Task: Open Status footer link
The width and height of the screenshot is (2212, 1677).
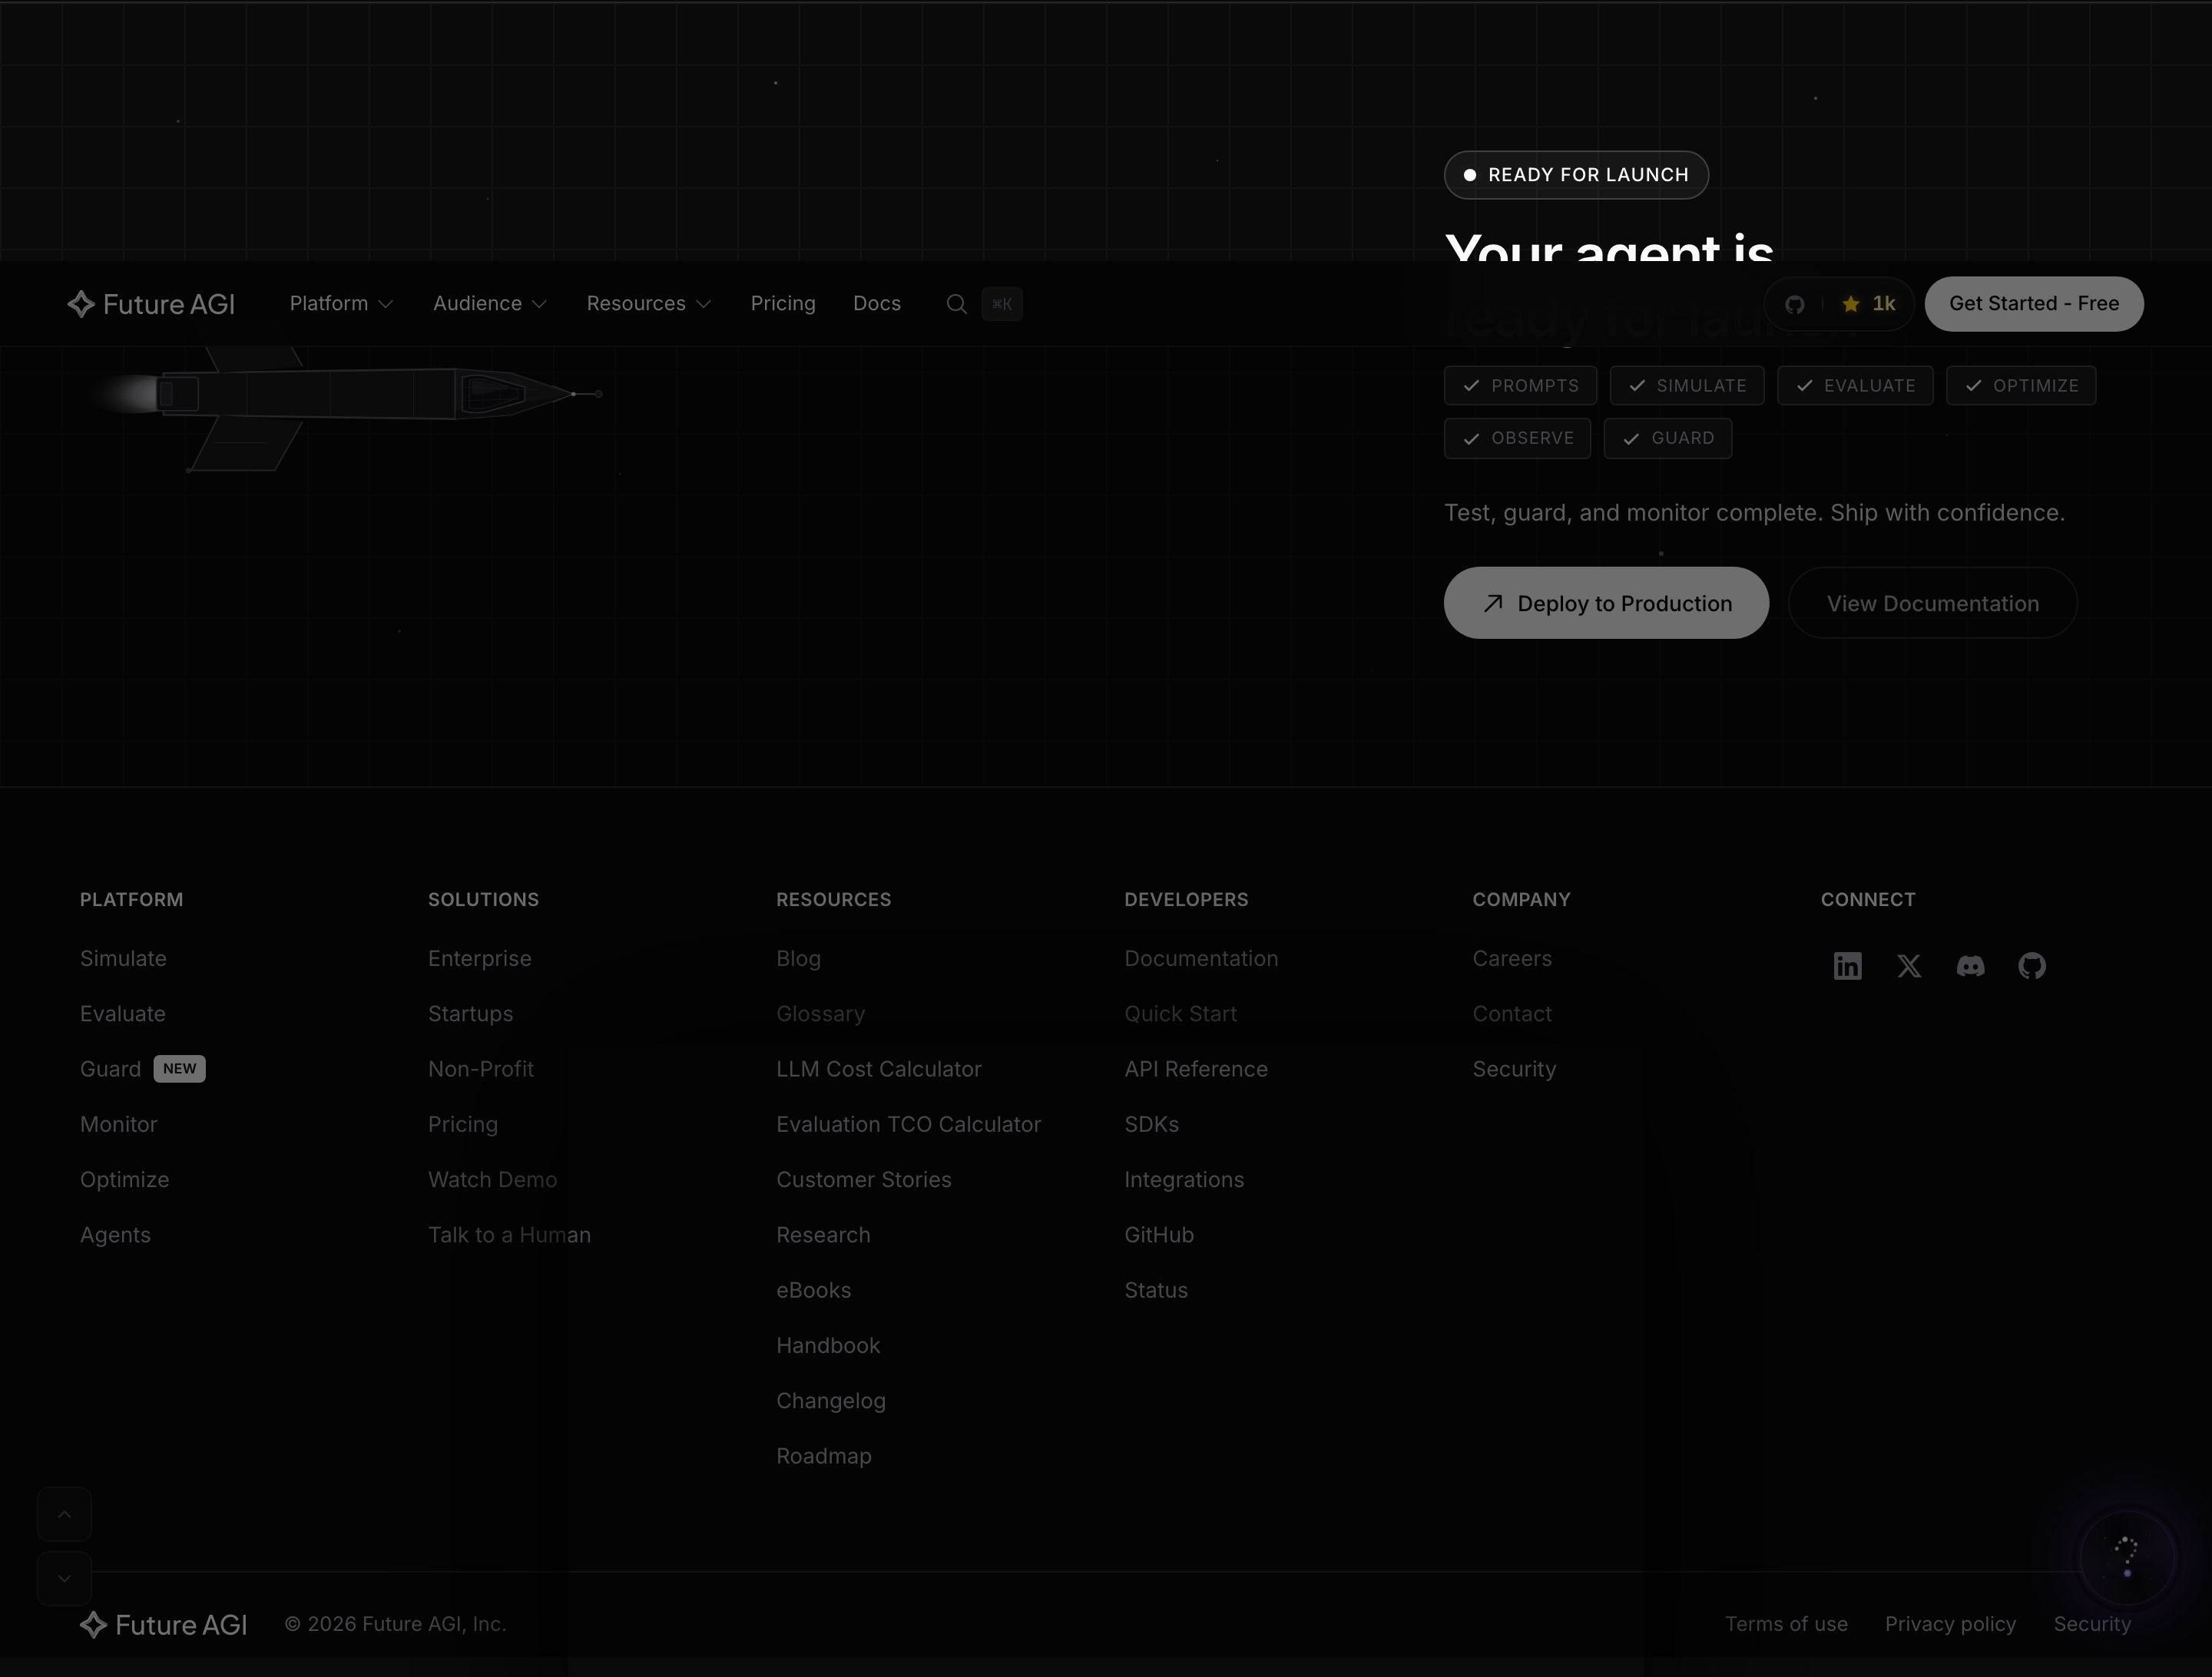Action: 1156,1290
